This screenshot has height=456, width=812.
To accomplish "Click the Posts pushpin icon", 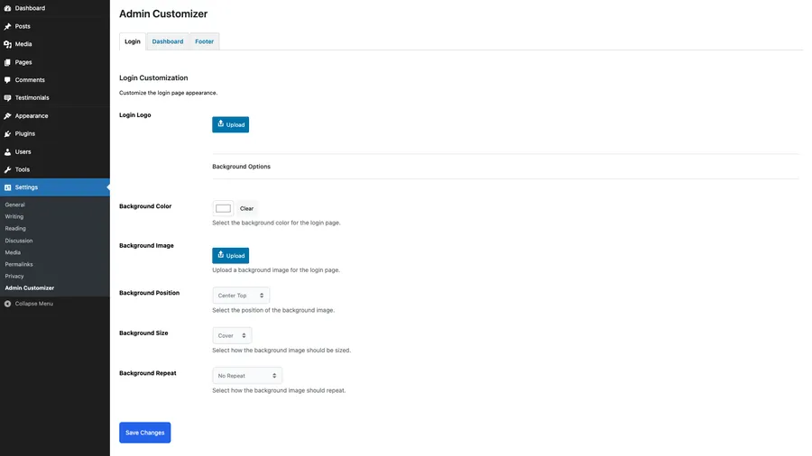I will click(x=8, y=26).
